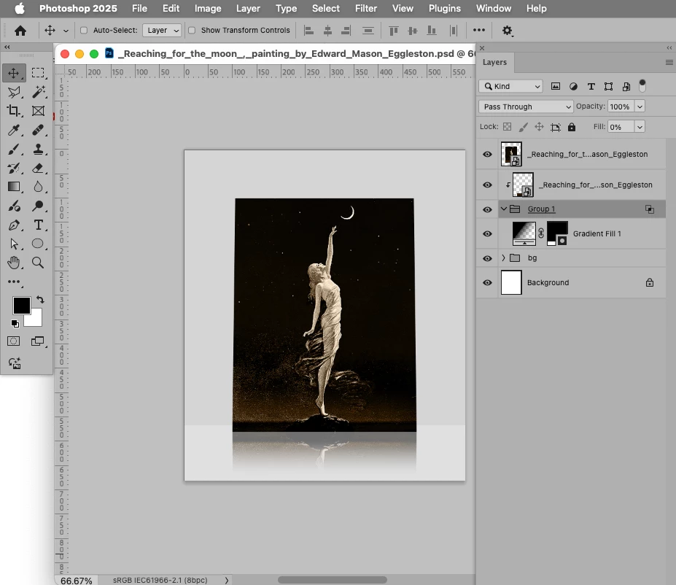Select the Healing Brush tool
Screen dimensions: 676x585
(38, 130)
